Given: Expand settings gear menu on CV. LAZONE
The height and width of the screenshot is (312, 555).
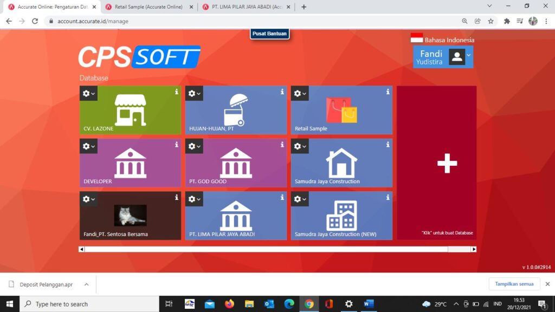Looking at the screenshot, I should tap(88, 93).
